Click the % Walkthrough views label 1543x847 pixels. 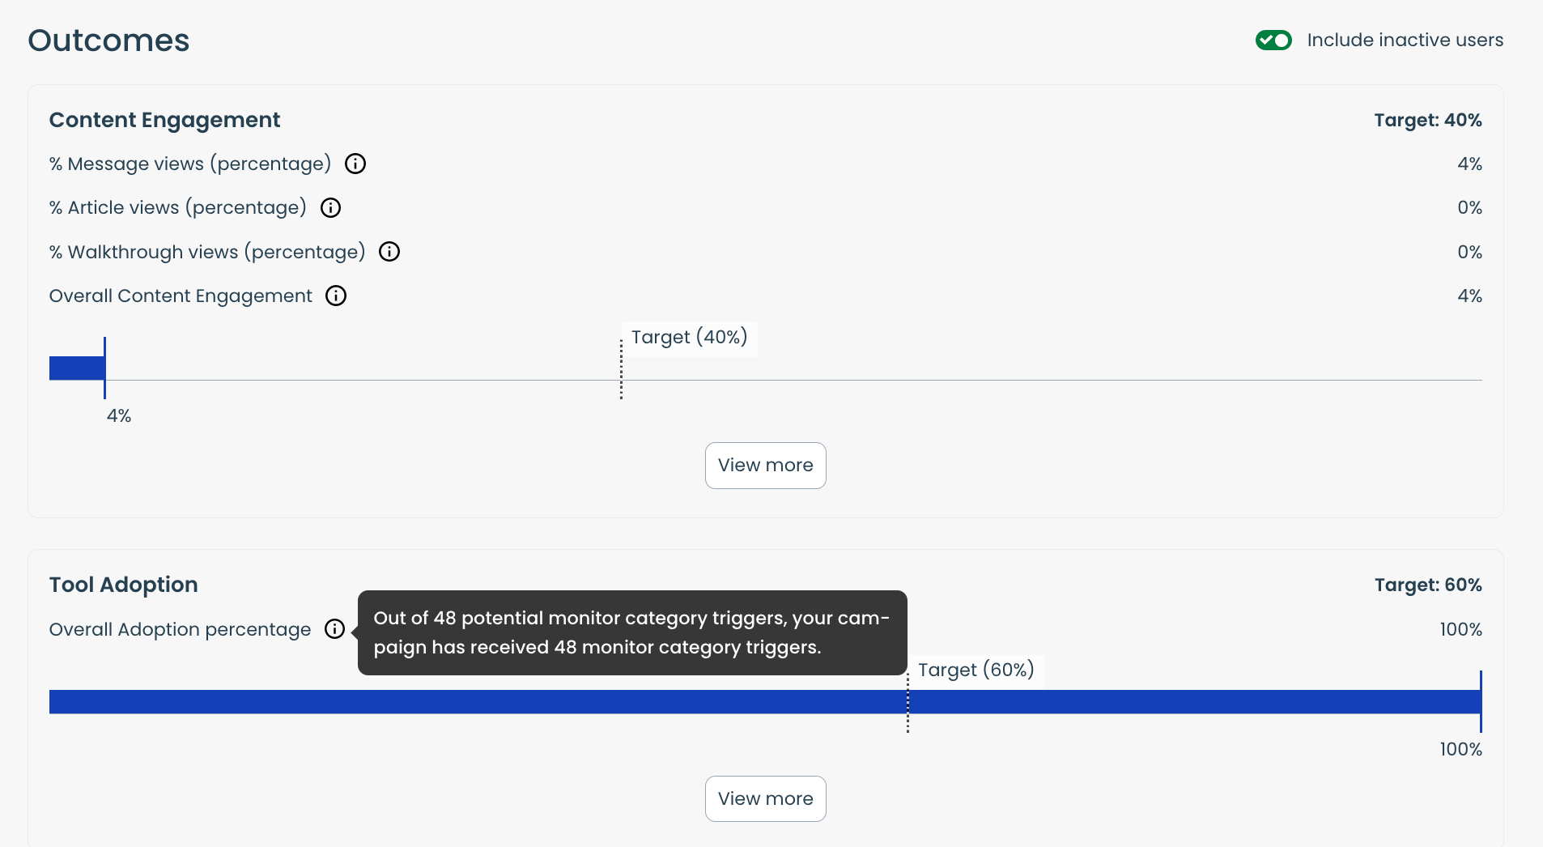pos(207,252)
